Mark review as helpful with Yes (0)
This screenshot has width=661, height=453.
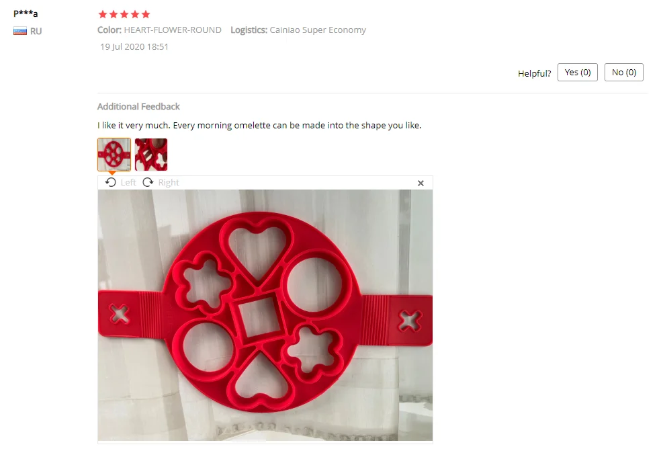[578, 73]
